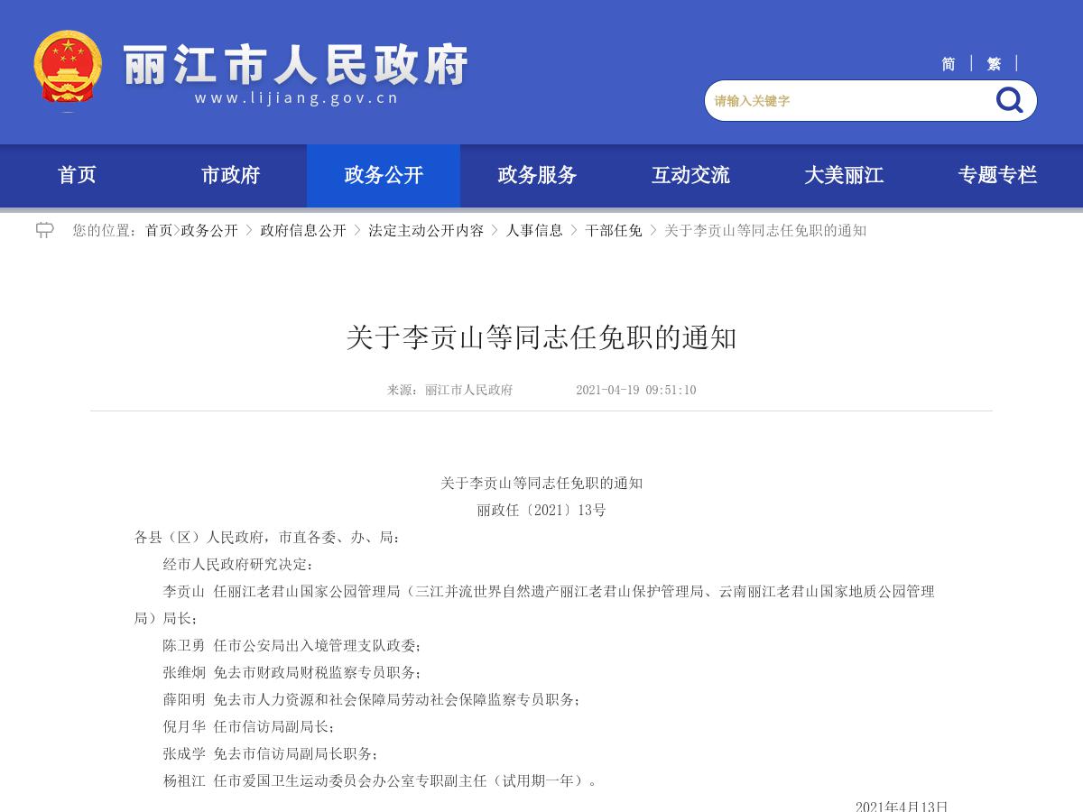Click www.lijiang.gov.cn website address
Screen dimensions: 1083x812
[x=298, y=99]
